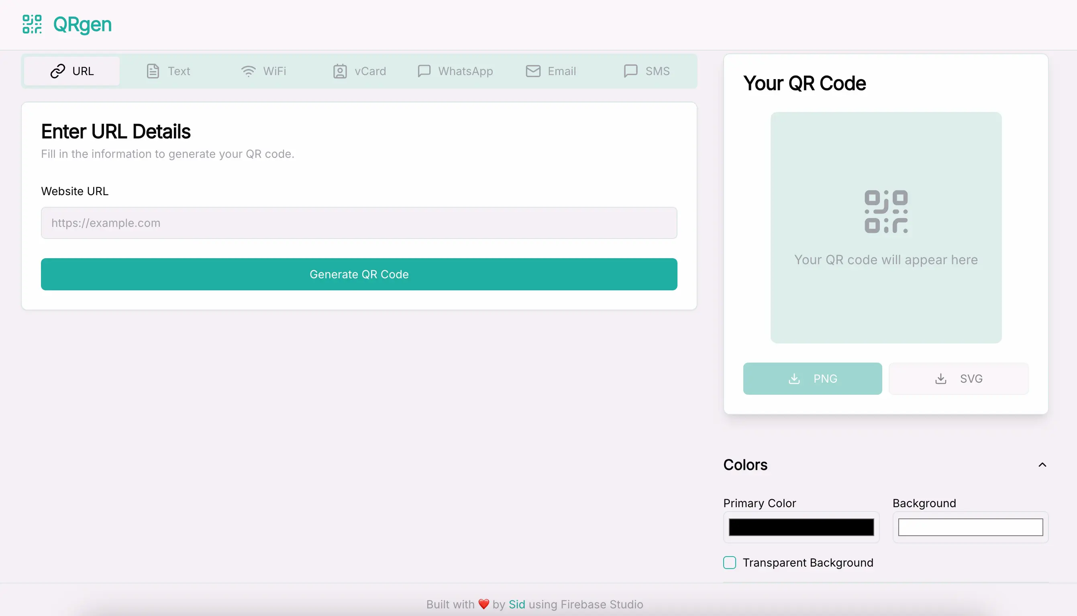Switch to the SMS tab
The image size is (1077, 616).
pos(647,71)
